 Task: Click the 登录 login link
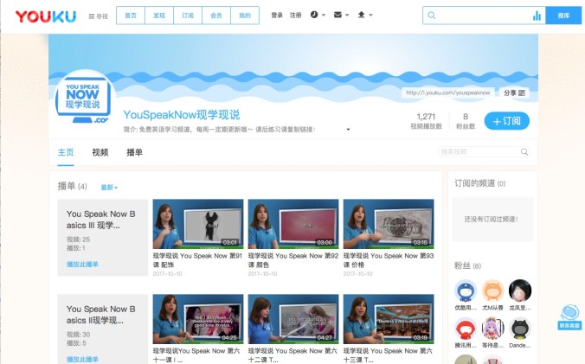click(x=277, y=16)
